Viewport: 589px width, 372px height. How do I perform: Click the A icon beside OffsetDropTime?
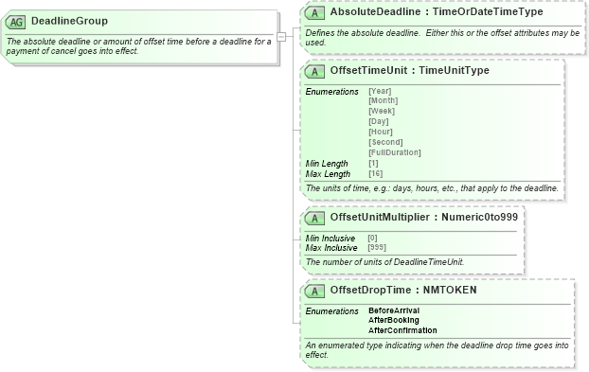314,291
